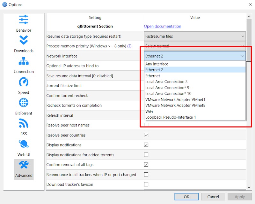Click the qBittorrent logo in title bar

(x=4, y=4)
